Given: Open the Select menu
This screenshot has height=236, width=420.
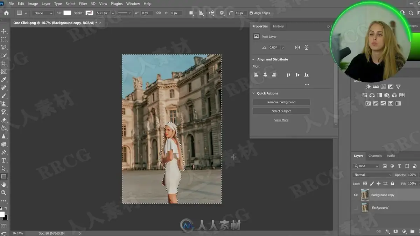Looking at the screenshot, I should point(70,3).
